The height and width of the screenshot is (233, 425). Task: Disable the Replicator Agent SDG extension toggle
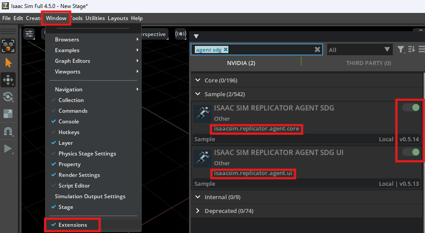(x=411, y=107)
